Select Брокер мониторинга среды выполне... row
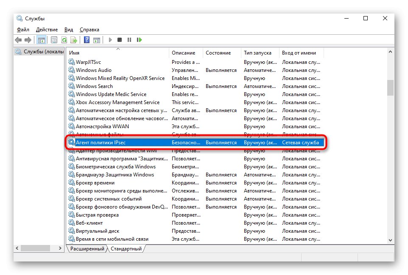The image size is (408, 275). [x=196, y=191]
